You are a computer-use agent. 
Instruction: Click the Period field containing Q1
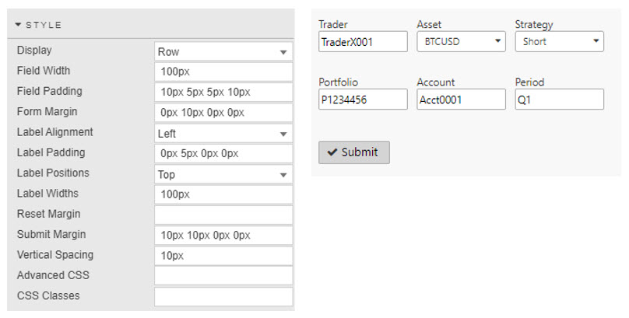(x=559, y=100)
